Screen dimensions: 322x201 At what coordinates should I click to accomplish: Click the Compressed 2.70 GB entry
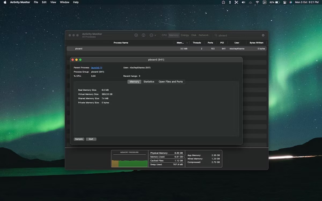[x=203, y=162]
